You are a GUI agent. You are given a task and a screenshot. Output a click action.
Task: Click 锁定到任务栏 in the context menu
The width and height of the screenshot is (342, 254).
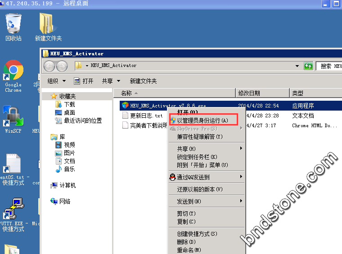197,157
